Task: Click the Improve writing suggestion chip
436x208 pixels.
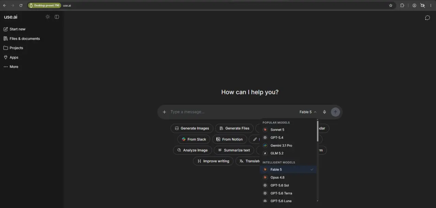Action: tap(213, 161)
